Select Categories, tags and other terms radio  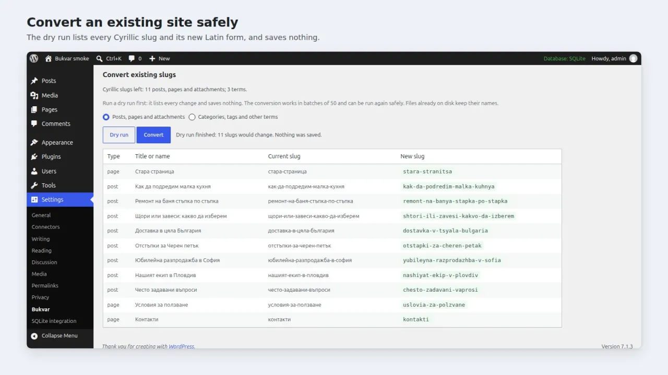192,117
